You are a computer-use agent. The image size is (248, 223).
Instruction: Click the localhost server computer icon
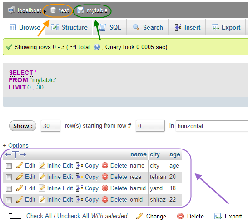12,10
